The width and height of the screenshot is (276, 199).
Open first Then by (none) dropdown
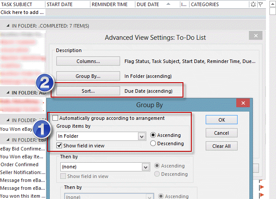(x=146, y=167)
